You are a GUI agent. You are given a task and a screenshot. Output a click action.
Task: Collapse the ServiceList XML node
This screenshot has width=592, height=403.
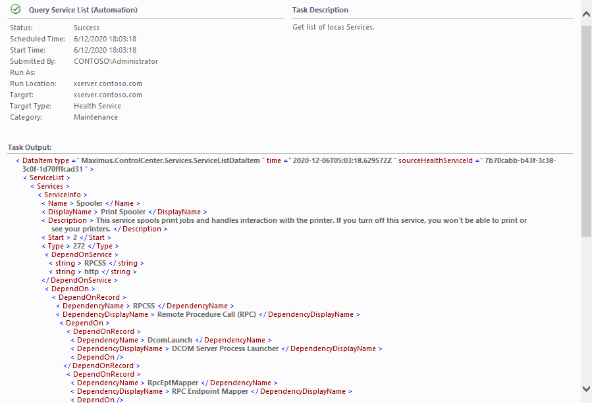[x=24, y=178]
